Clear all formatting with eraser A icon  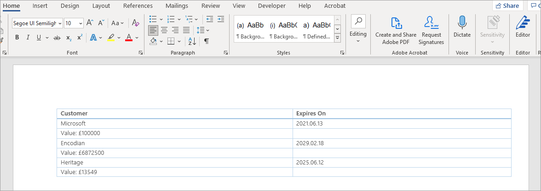point(136,23)
